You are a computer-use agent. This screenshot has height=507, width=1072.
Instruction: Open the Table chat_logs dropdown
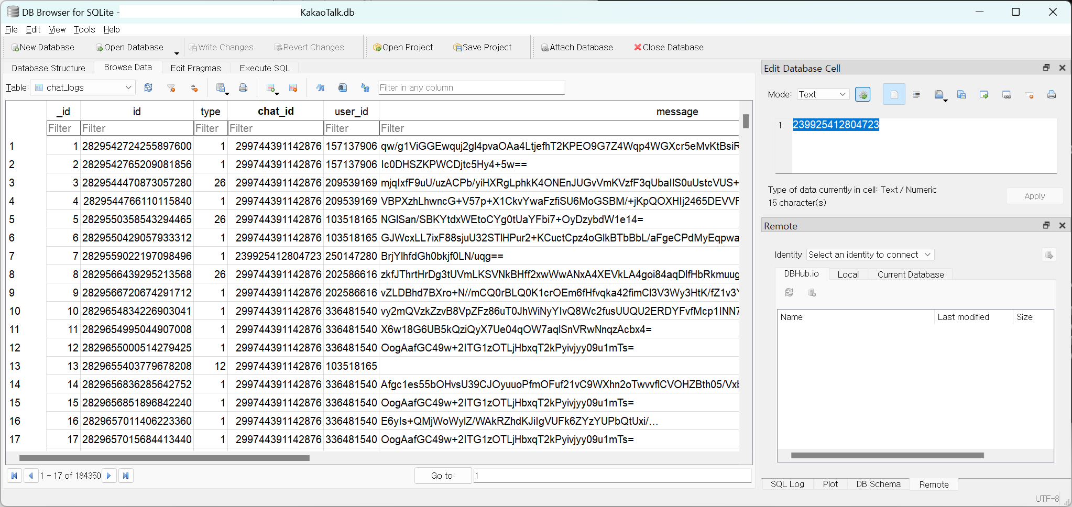(83, 87)
